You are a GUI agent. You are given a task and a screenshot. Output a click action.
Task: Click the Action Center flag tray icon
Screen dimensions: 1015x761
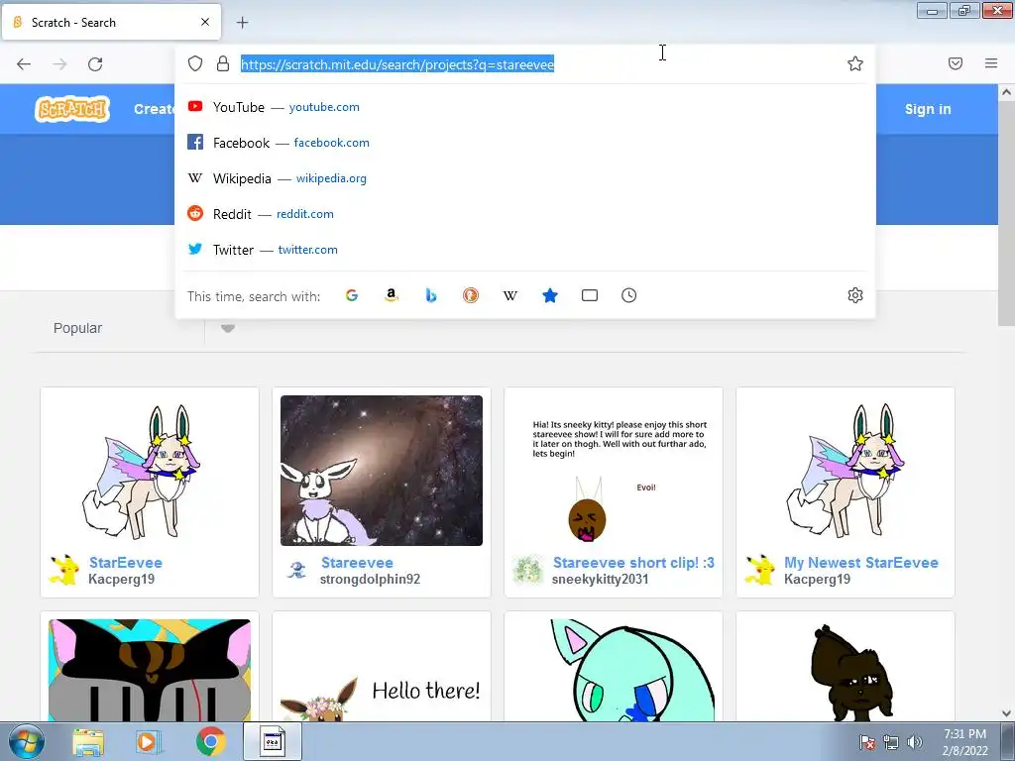866,742
